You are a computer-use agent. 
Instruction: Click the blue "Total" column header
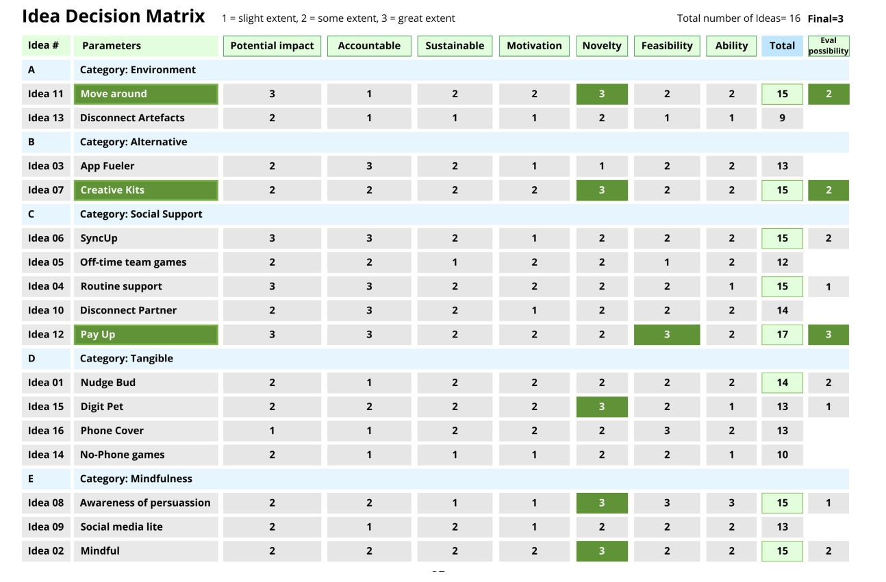[x=782, y=46]
